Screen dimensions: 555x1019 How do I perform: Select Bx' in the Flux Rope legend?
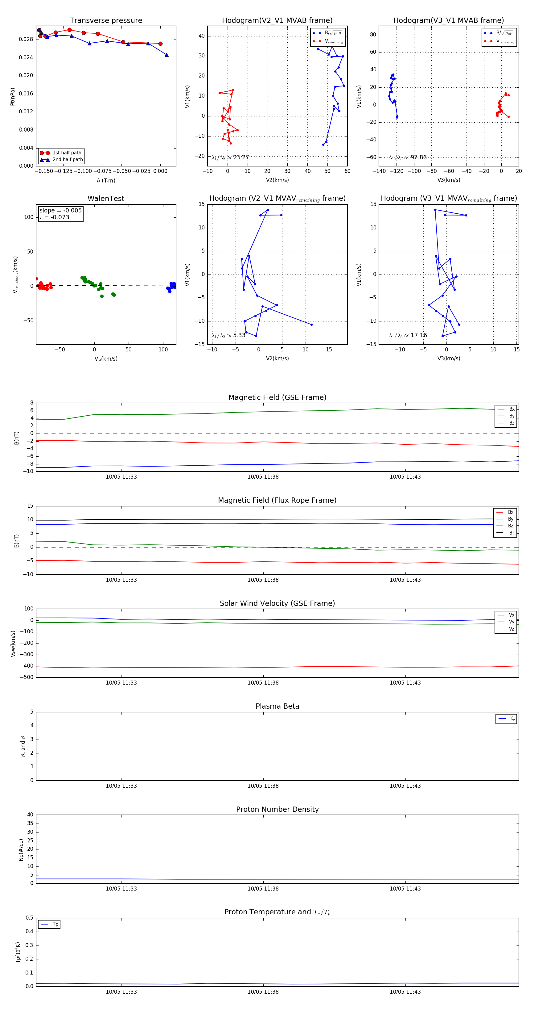pos(505,512)
